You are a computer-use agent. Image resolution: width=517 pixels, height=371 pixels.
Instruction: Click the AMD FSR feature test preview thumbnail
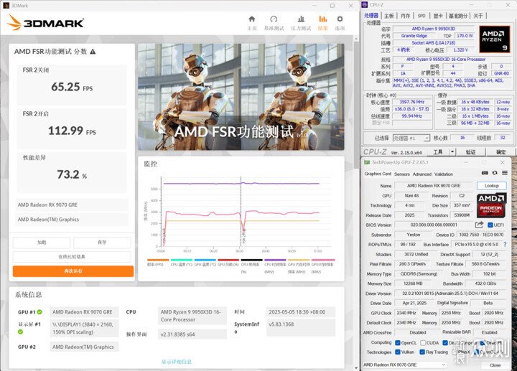coord(241,97)
